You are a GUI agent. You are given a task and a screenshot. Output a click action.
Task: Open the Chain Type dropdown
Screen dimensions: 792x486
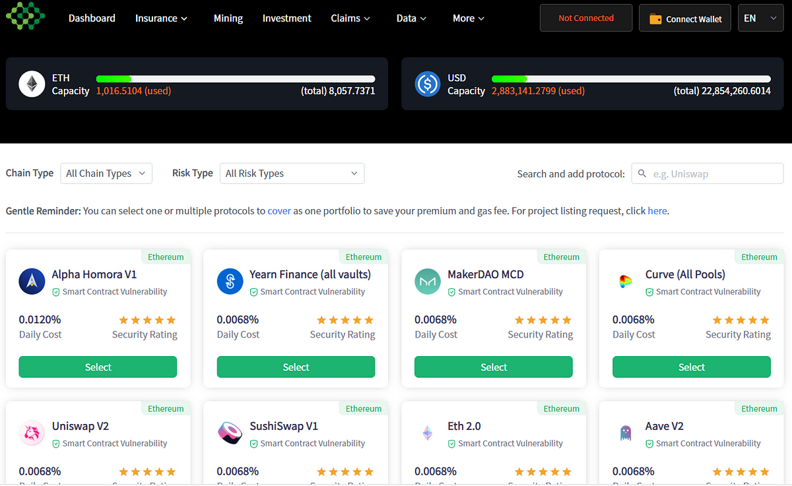click(x=106, y=173)
